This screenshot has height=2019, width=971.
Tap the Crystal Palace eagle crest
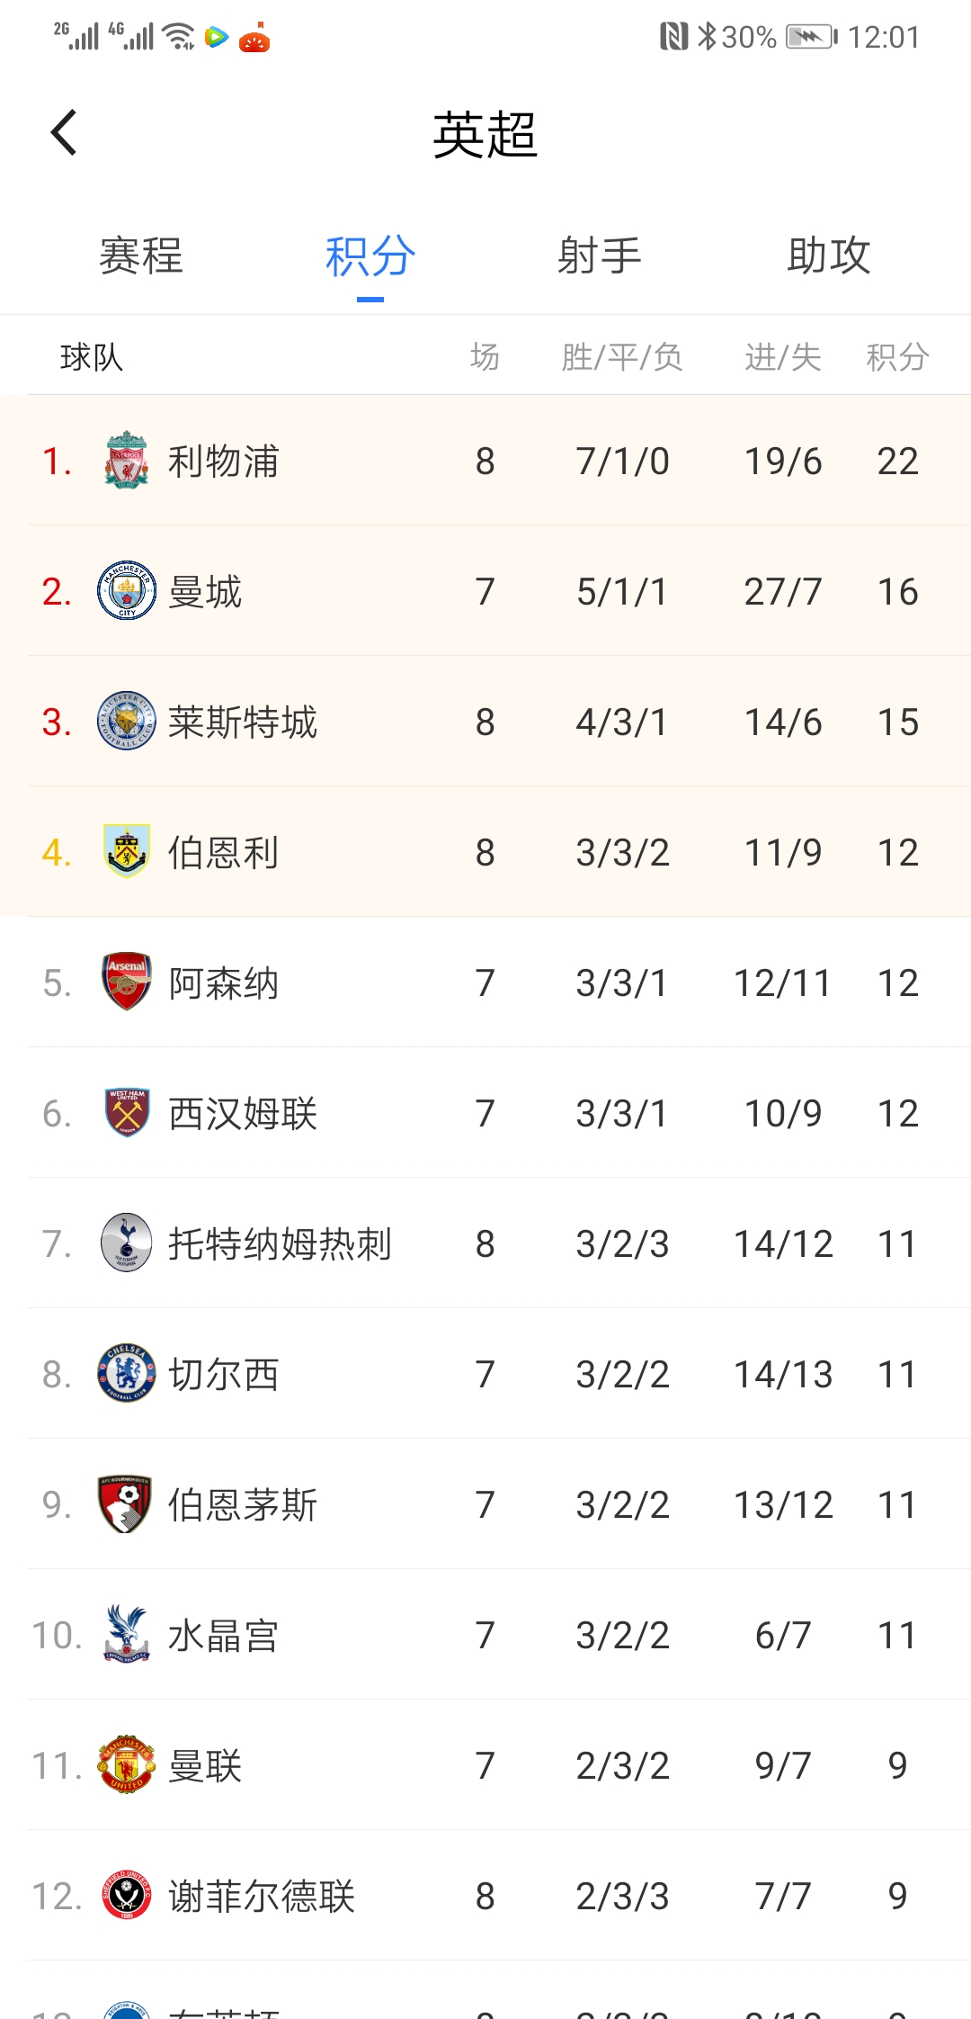click(x=127, y=1634)
